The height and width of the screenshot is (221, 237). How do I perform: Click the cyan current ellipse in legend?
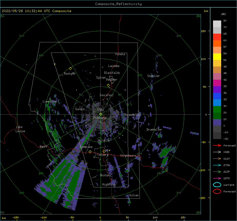tap(217, 185)
